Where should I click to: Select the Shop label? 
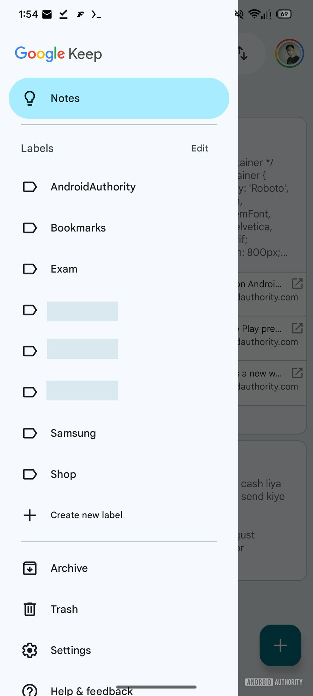tap(63, 474)
